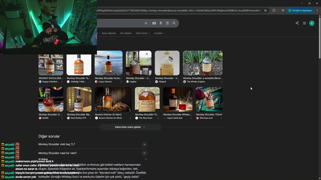321x180 pixels.
Task: Open the on-screen keyboard icon in search bar
Action: coord(154,23)
